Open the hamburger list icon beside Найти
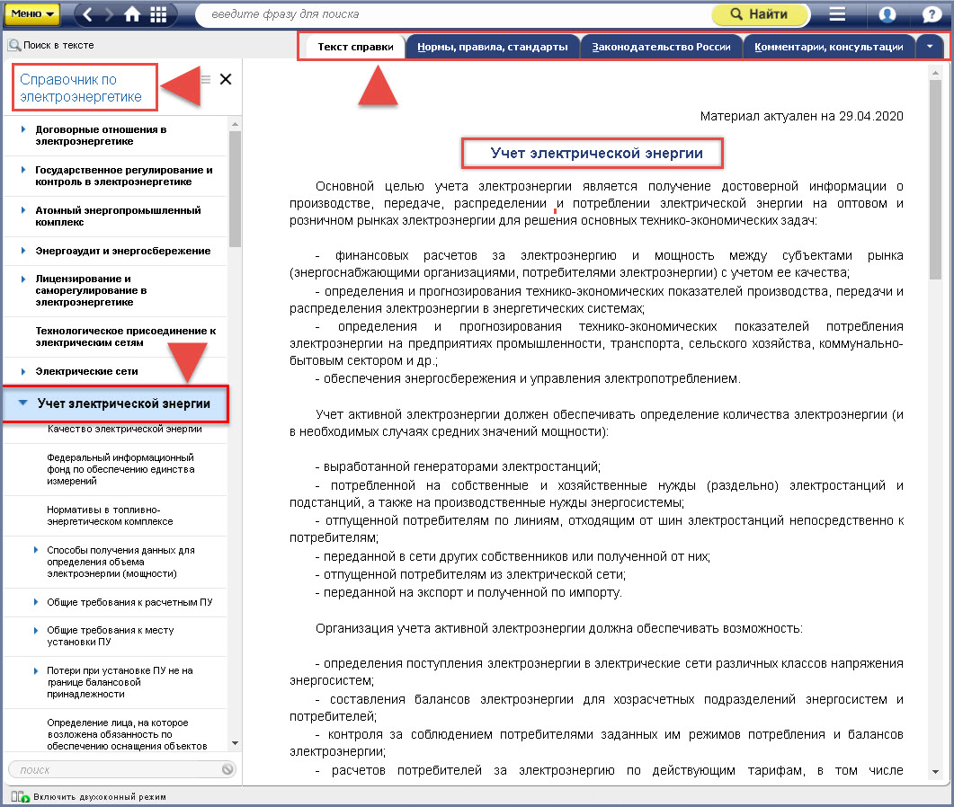The height and width of the screenshot is (807, 954). (837, 14)
